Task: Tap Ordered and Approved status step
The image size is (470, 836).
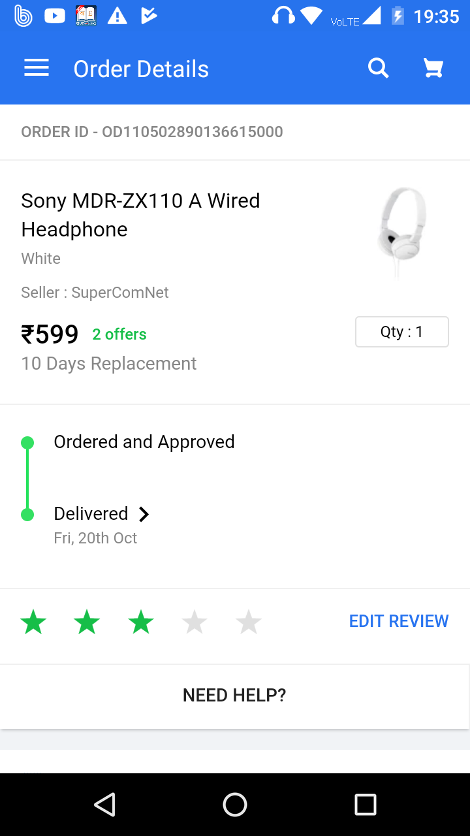Action: pos(144,442)
